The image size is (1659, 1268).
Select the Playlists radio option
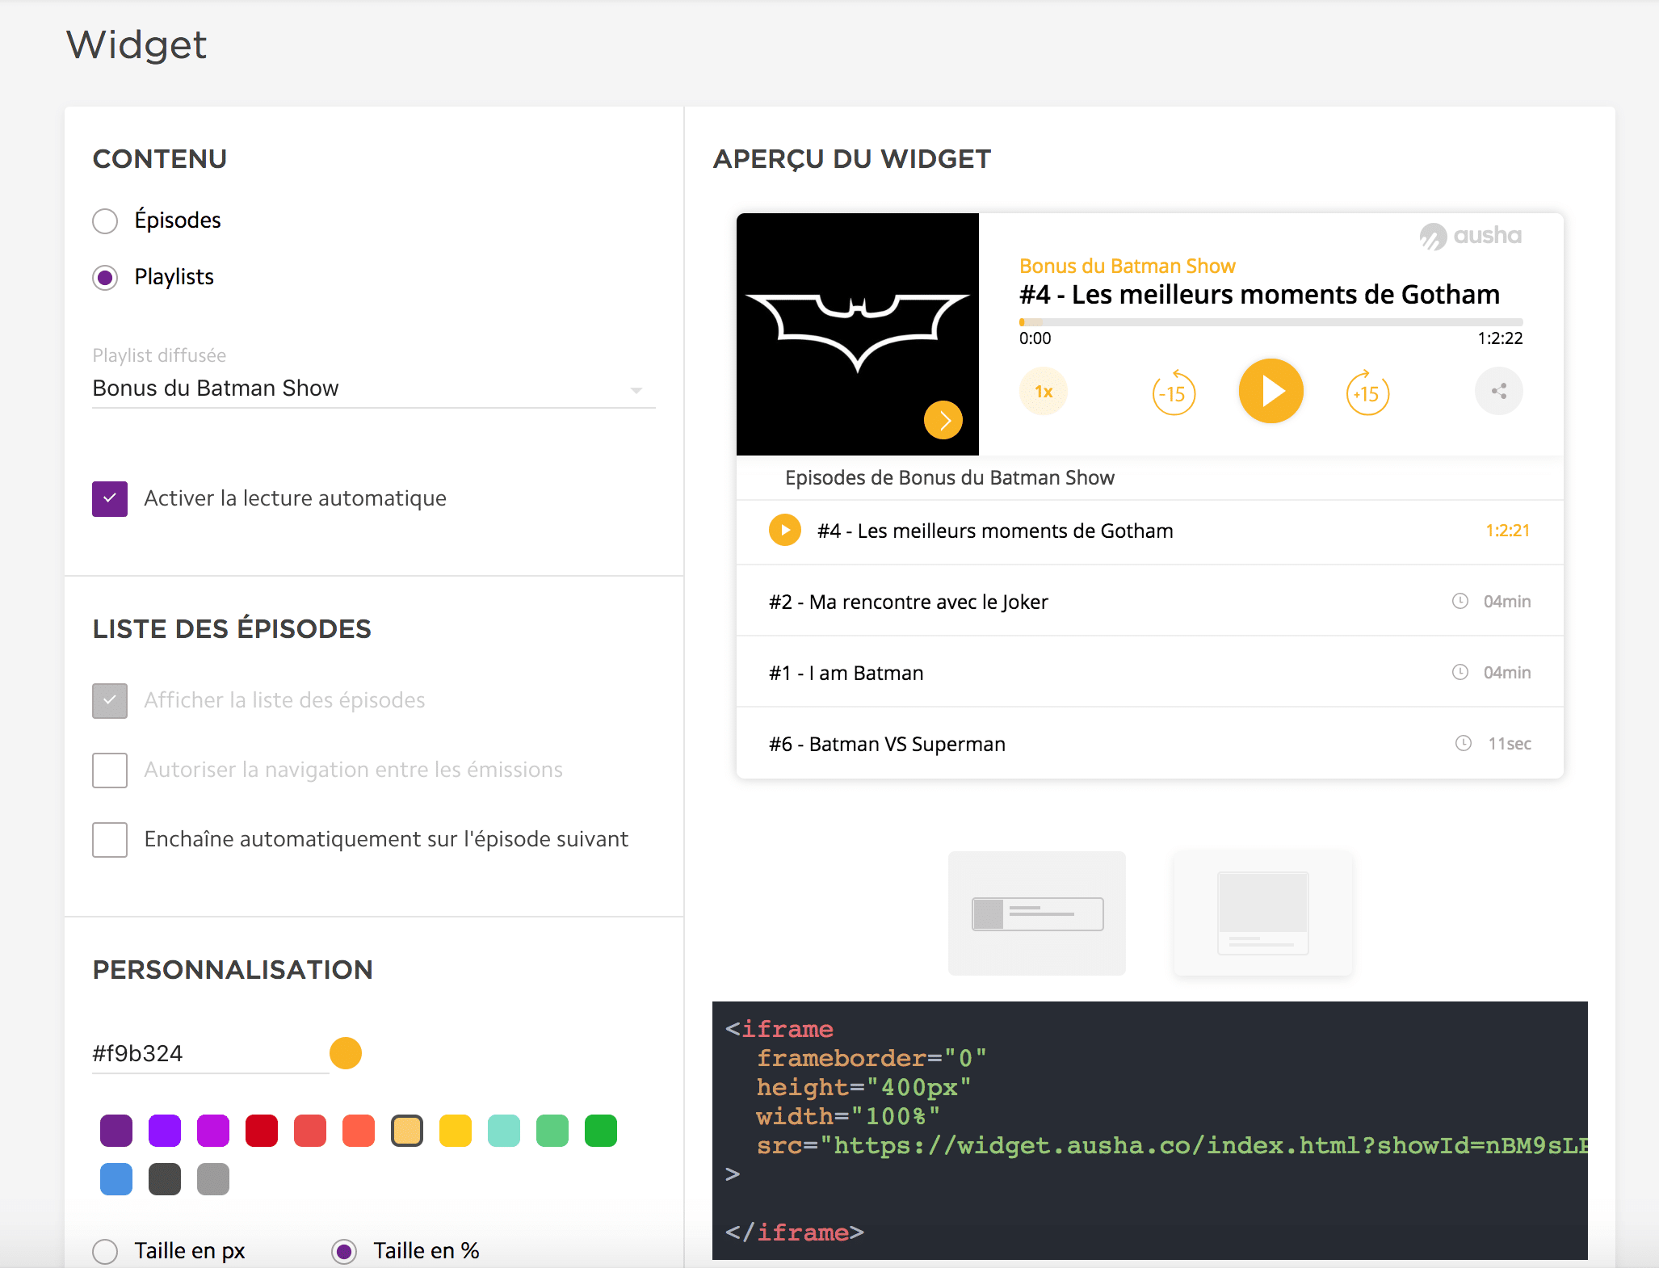(x=105, y=278)
